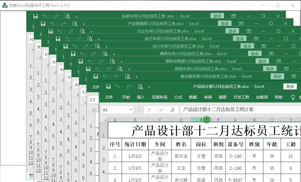Open the 文件 menu

tap(109, 97)
